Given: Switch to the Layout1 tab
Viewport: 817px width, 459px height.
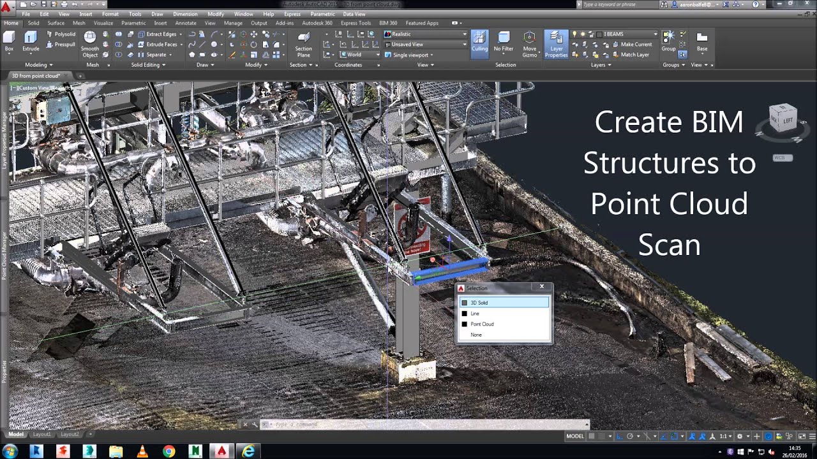Looking at the screenshot, I should [x=42, y=434].
